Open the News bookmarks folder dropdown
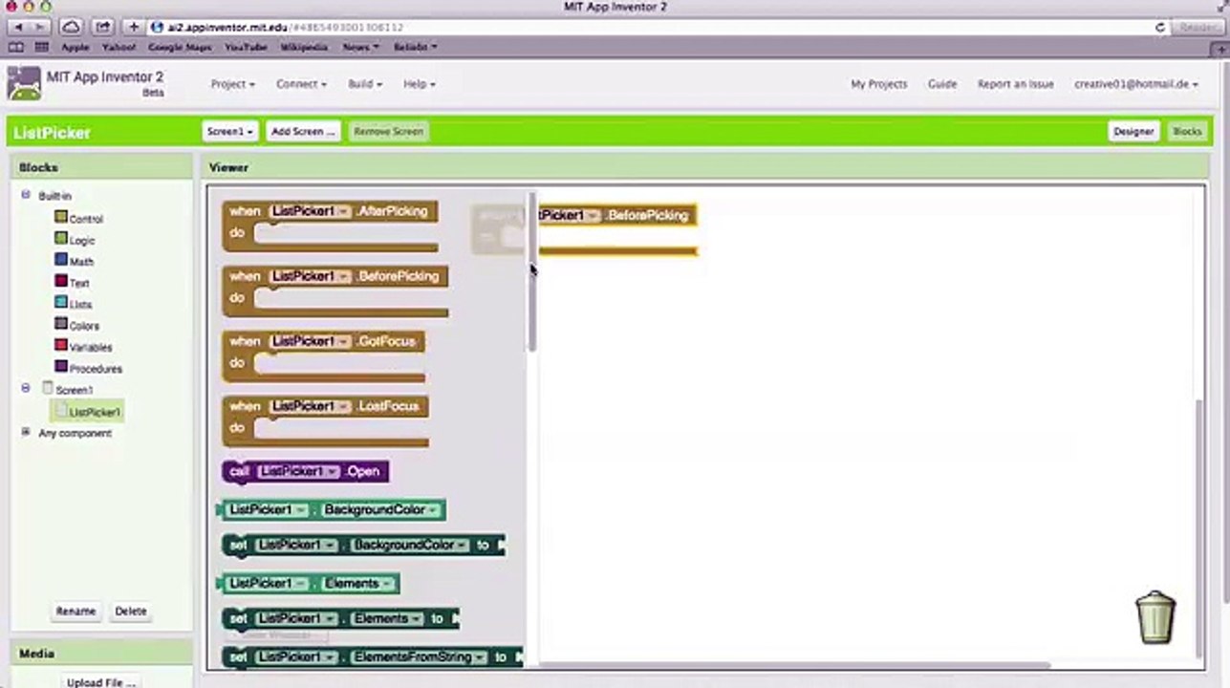 pos(362,47)
